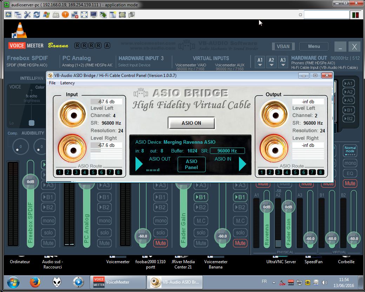Open the Latency menu in ASIO Bridge

pyautogui.click(x=67, y=83)
